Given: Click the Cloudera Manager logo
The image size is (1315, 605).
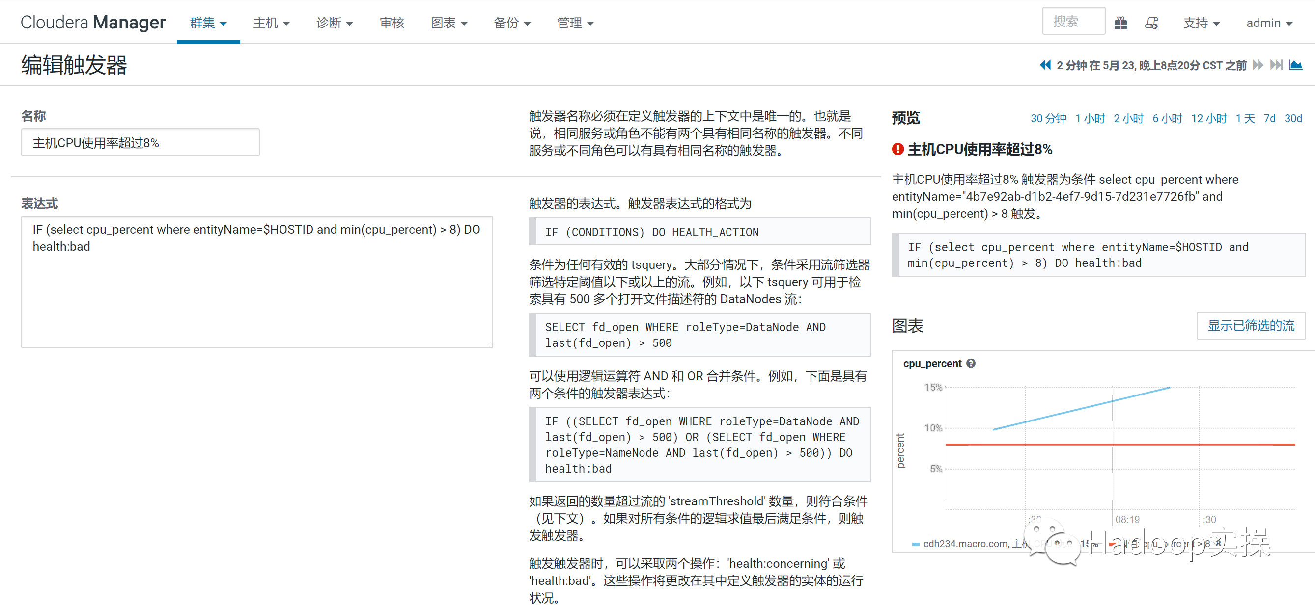Looking at the screenshot, I should (92, 22).
